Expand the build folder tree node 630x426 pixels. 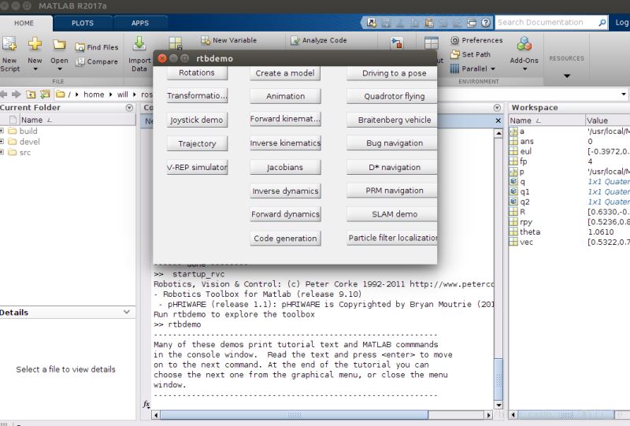(2, 131)
